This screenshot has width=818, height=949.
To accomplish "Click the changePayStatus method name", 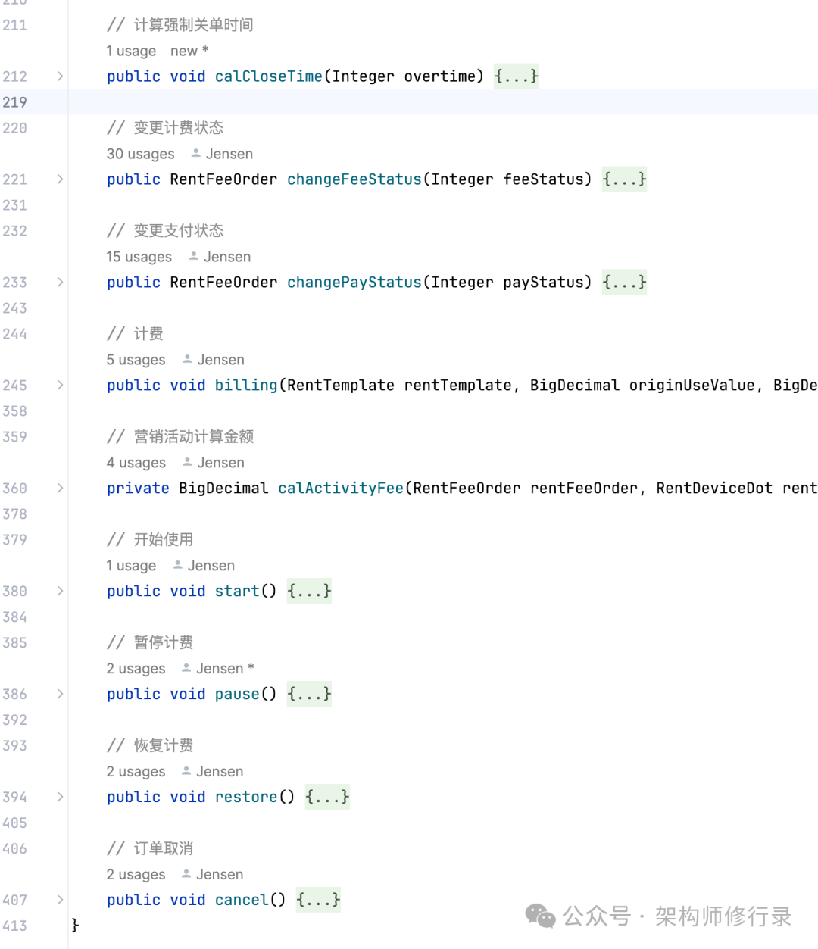I will point(354,283).
